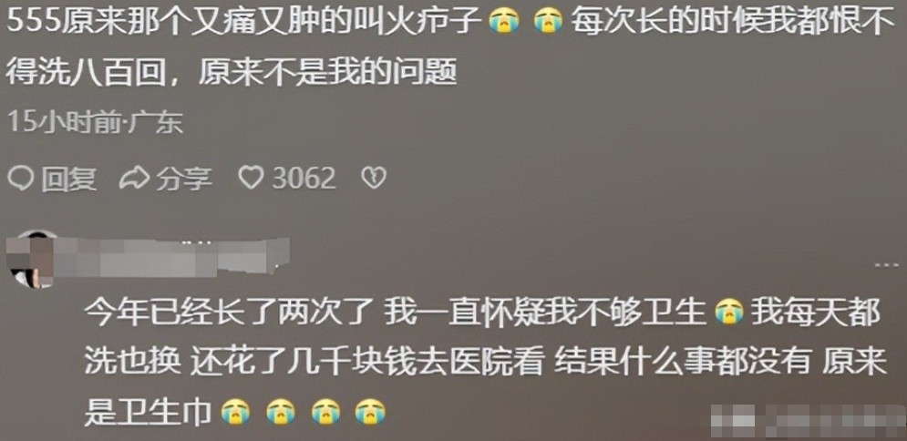Select the reply text starting with 今年已经
This screenshot has width=907, height=441.
485,363
